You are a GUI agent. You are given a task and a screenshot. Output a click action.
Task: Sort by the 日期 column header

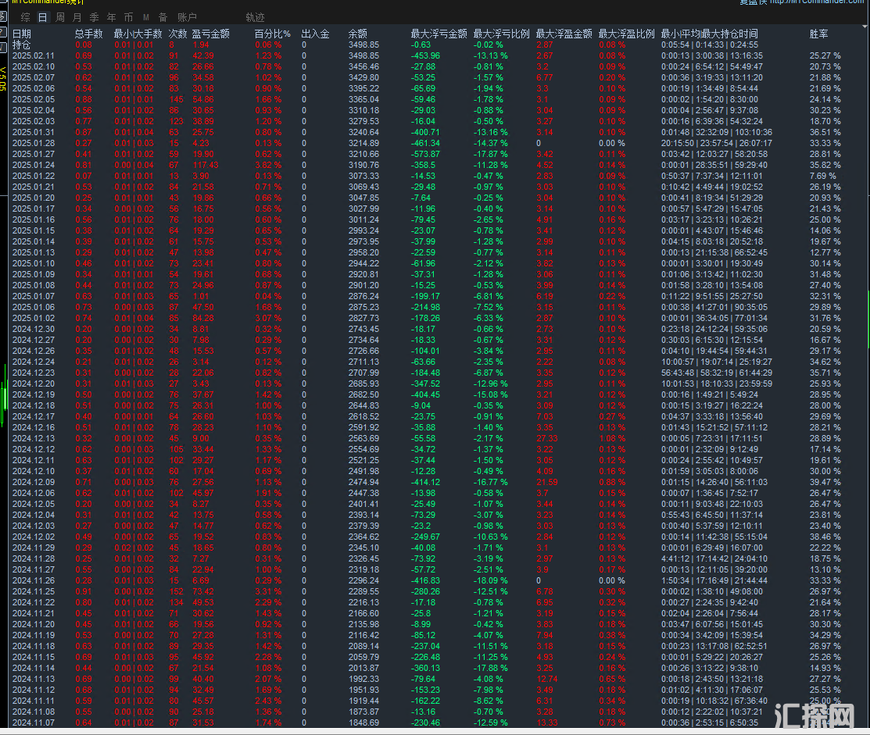22,34
